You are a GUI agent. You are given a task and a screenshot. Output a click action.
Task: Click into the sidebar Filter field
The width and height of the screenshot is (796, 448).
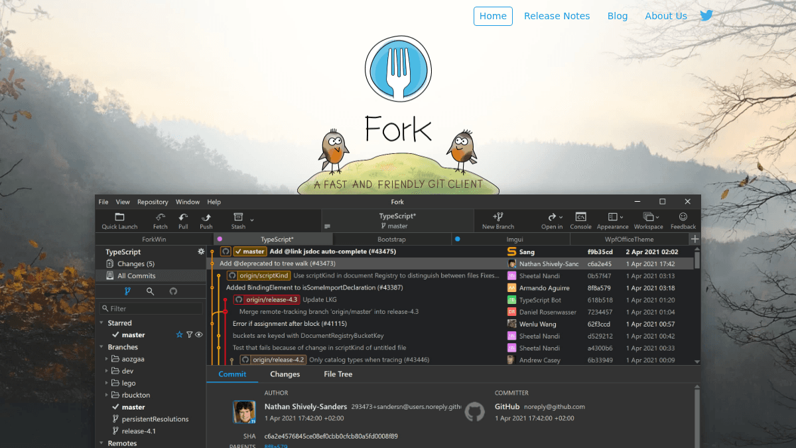pyautogui.click(x=152, y=309)
